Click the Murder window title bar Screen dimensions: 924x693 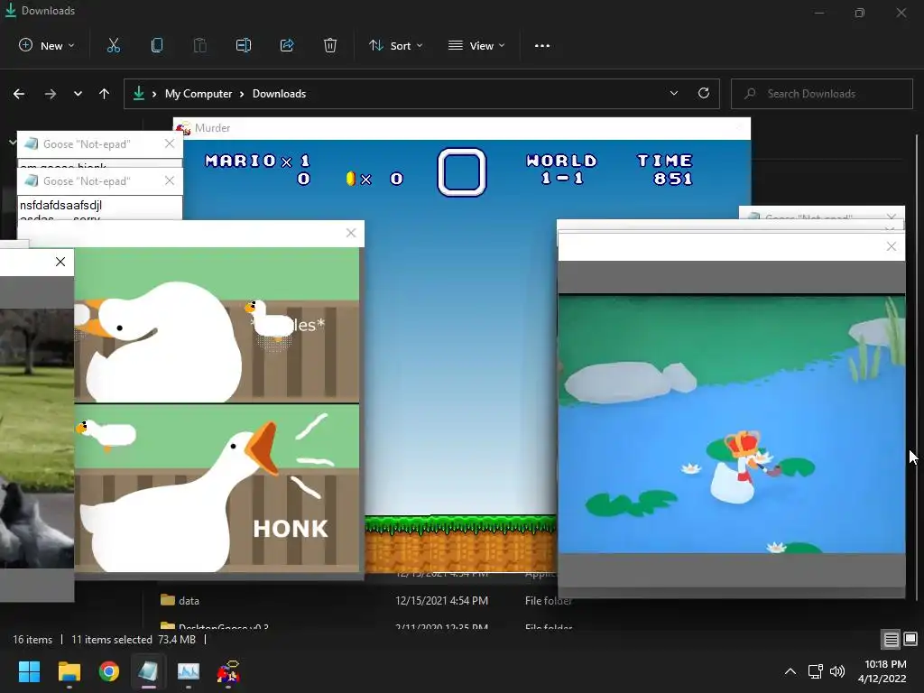(x=462, y=128)
